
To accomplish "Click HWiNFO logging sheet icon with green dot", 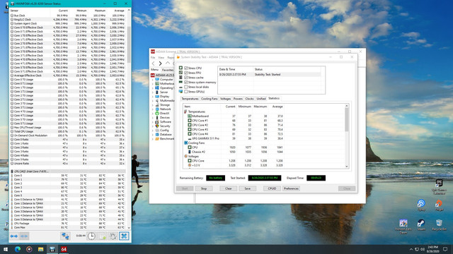I will 103,236.
